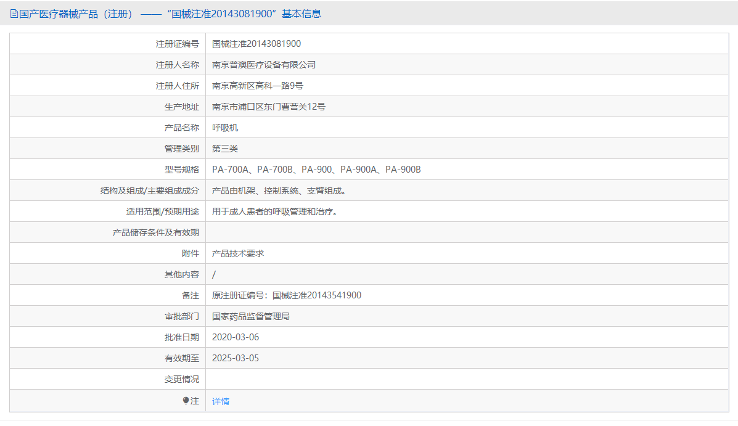Select approval date 2020-03-06

236,337
